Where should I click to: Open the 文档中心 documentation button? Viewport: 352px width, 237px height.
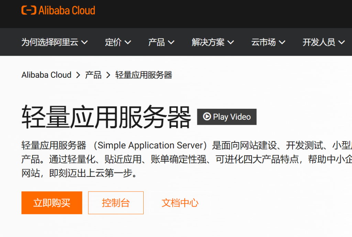(x=180, y=203)
